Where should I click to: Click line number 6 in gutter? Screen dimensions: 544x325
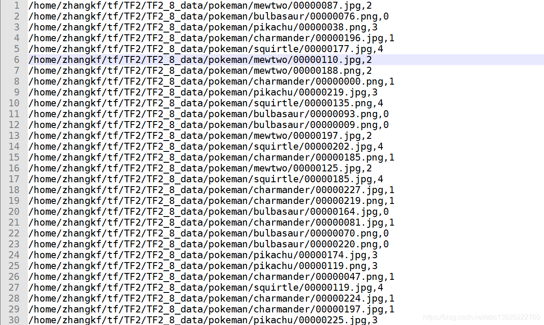(x=17, y=60)
